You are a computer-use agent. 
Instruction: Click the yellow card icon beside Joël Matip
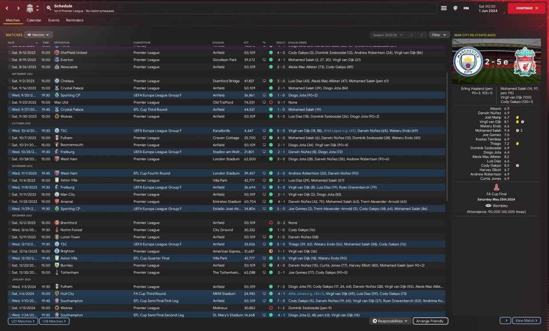pyautogui.click(x=518, y=117)
